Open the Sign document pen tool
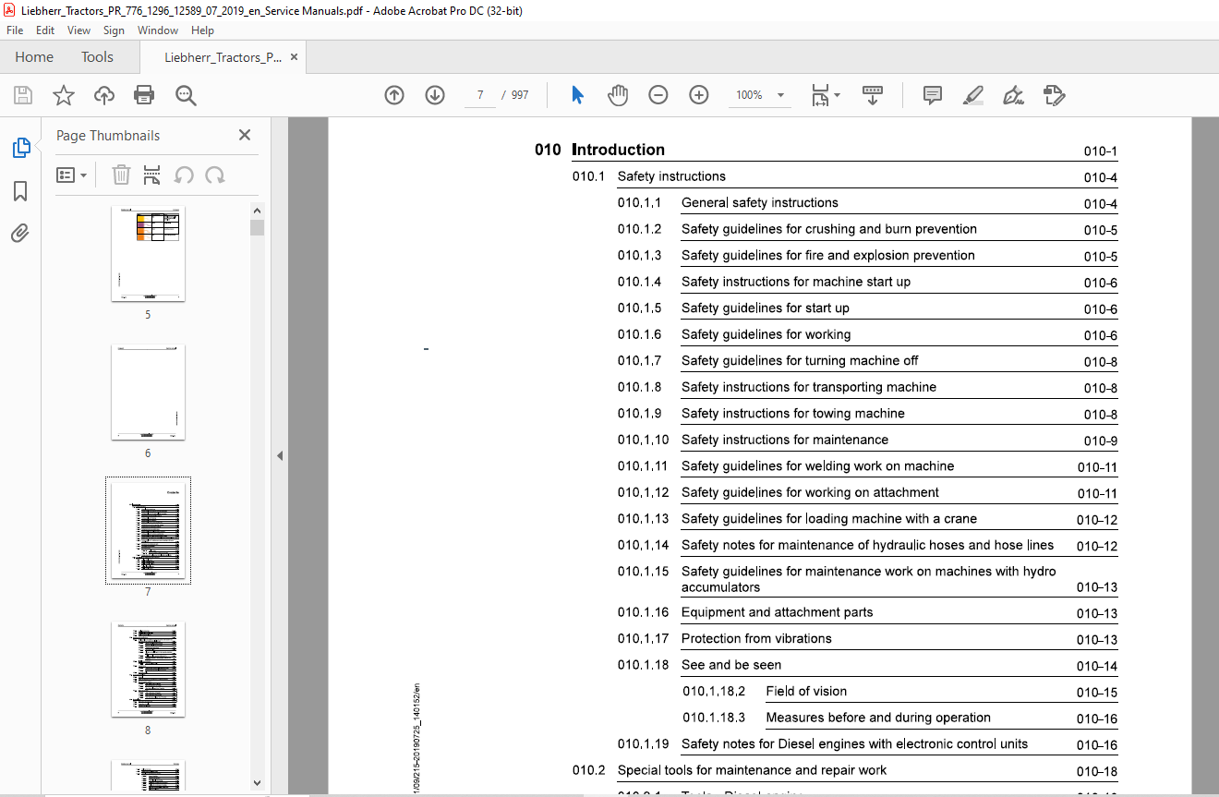This screenshot has width=1219, height=797. [x=1013, y=95]
